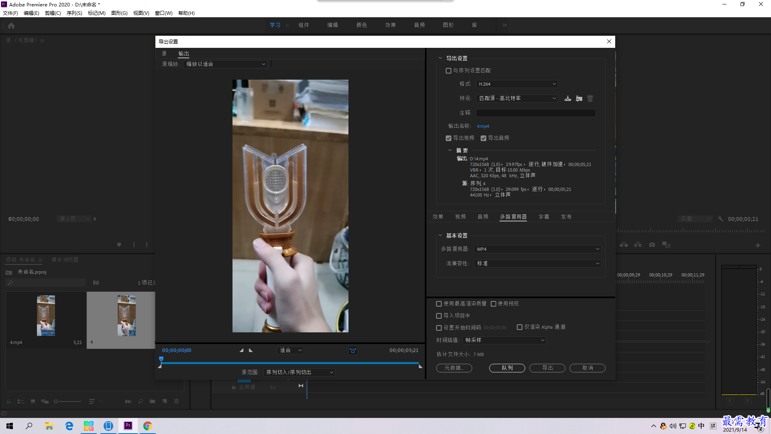Click 注释 comment input field

coord(536,113)
